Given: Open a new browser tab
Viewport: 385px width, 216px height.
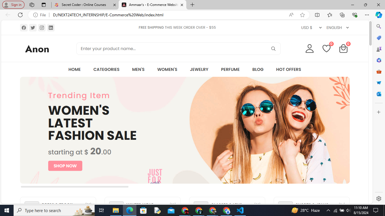Looking at the screenshot, I should pos(192,5).
